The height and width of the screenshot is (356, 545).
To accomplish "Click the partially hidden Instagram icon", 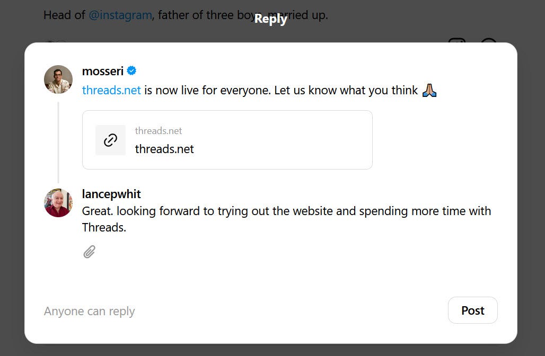I will 456,40.
